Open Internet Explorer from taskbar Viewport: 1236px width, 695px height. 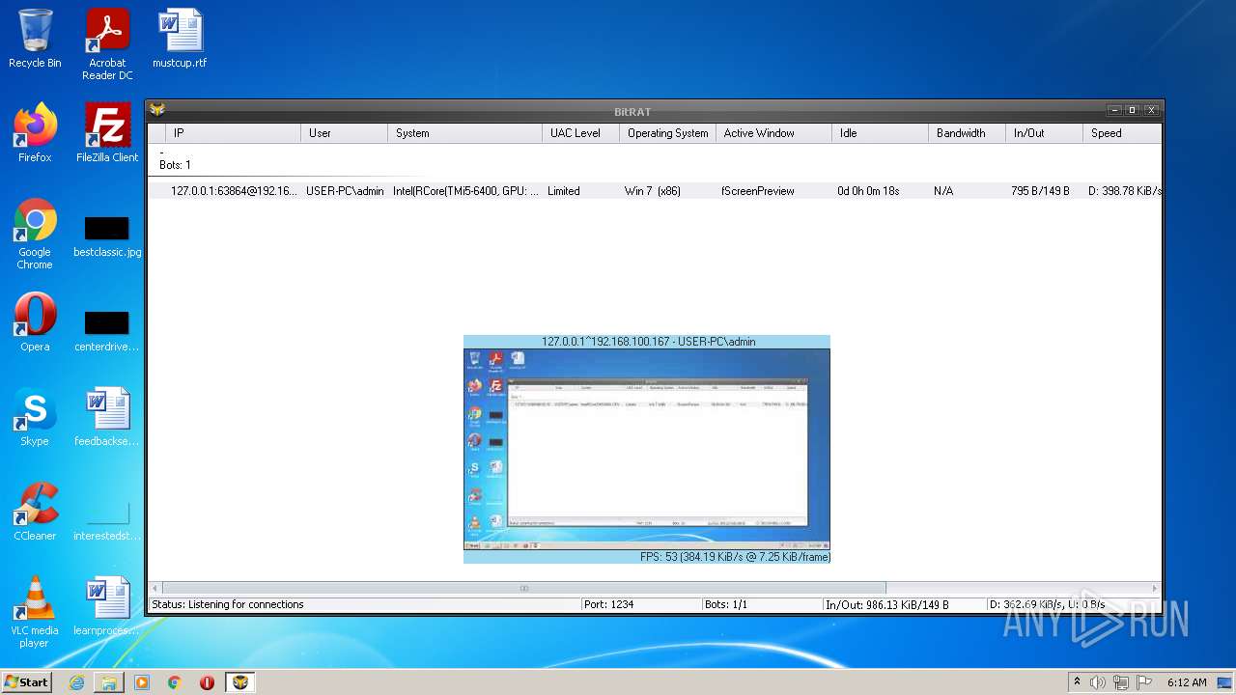tap(76, 682)
